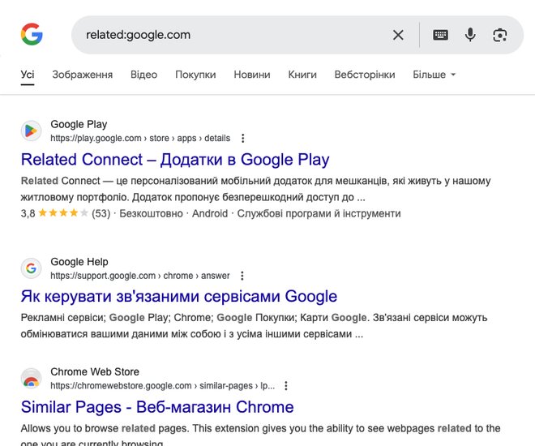The width and height of the screenshot is (535, 446).
Task: Open more options for Google Play result
Action: pyautogui.click(x=242, y=138)
